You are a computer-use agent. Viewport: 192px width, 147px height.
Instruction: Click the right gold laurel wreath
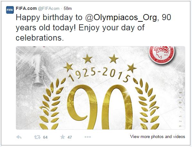pyautogui.click(x=146, y=104)
